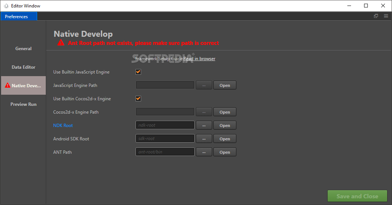Image resolution: width=392 pixels, height=205 pixels.
Task: Open the General preferences section
Action: tap(23, 49)
